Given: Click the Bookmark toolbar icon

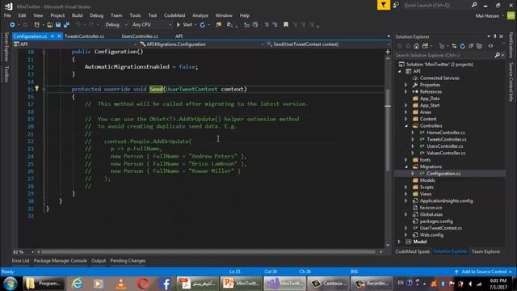Looking at the screenshot, I should pyautogui.click(x=286, y=25).
